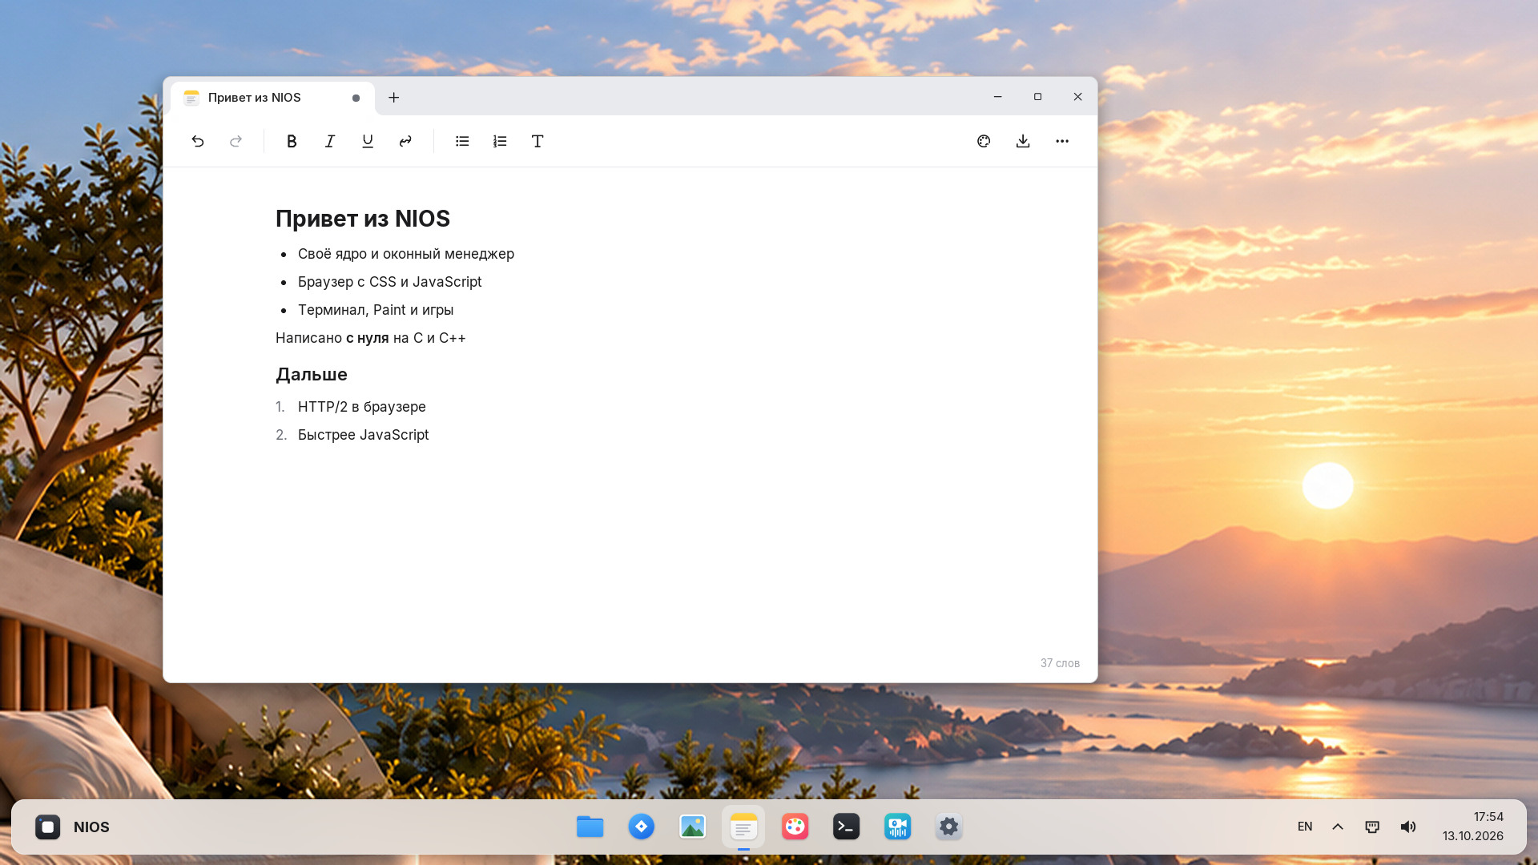The image size is (1538, 865).
Task: Expand the system tray chevron
Action: tap(1338, 827)
